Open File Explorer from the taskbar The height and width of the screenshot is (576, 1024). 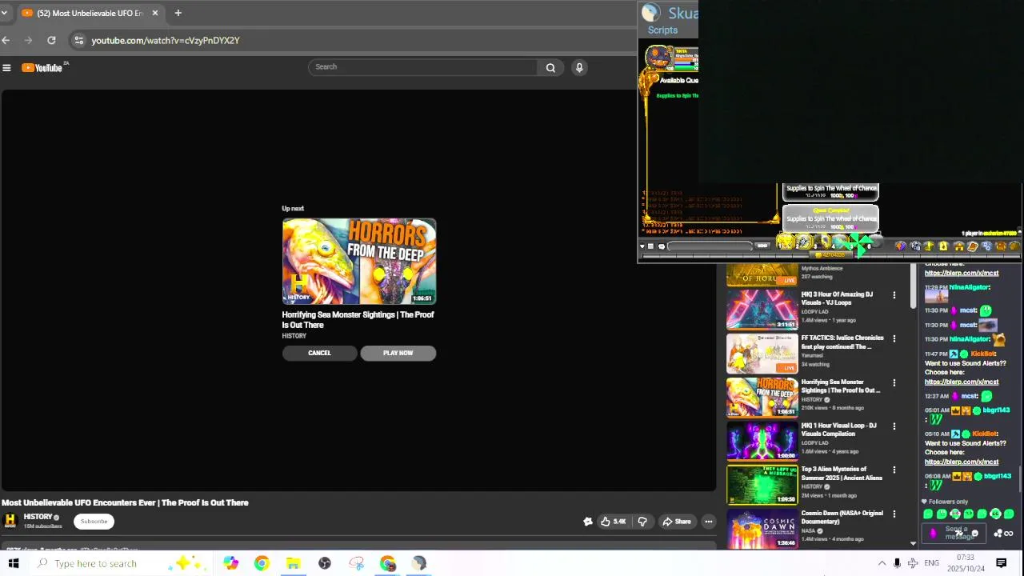point(293,563)
